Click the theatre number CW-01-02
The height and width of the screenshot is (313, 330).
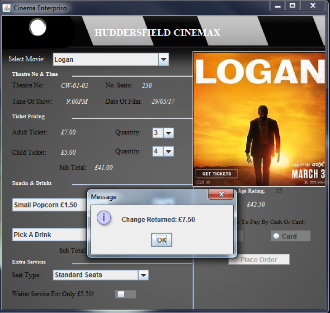(x=75, y=86)
